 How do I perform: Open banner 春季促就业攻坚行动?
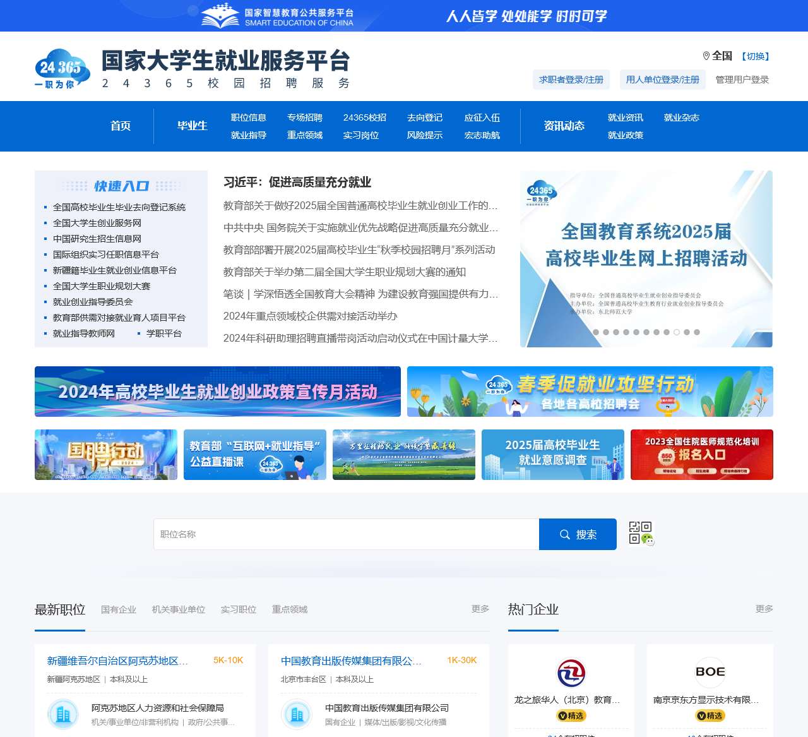tap(590, 392)
